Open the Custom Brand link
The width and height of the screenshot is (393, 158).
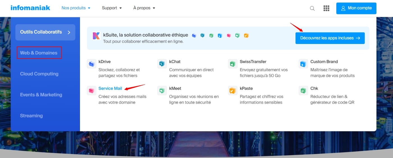pos(324,62)
